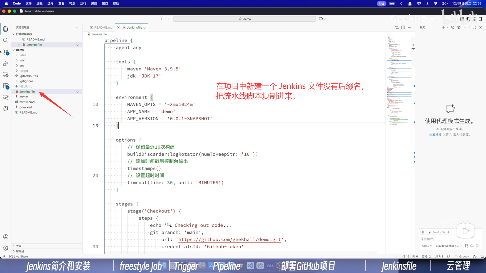
Task: Expand the src folder
Action: click(x=22, y=65)
